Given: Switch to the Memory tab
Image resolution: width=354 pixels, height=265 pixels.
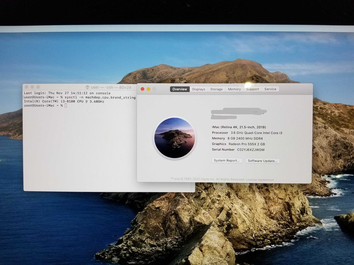Looking at the screenshot, I should click(234, 89).
